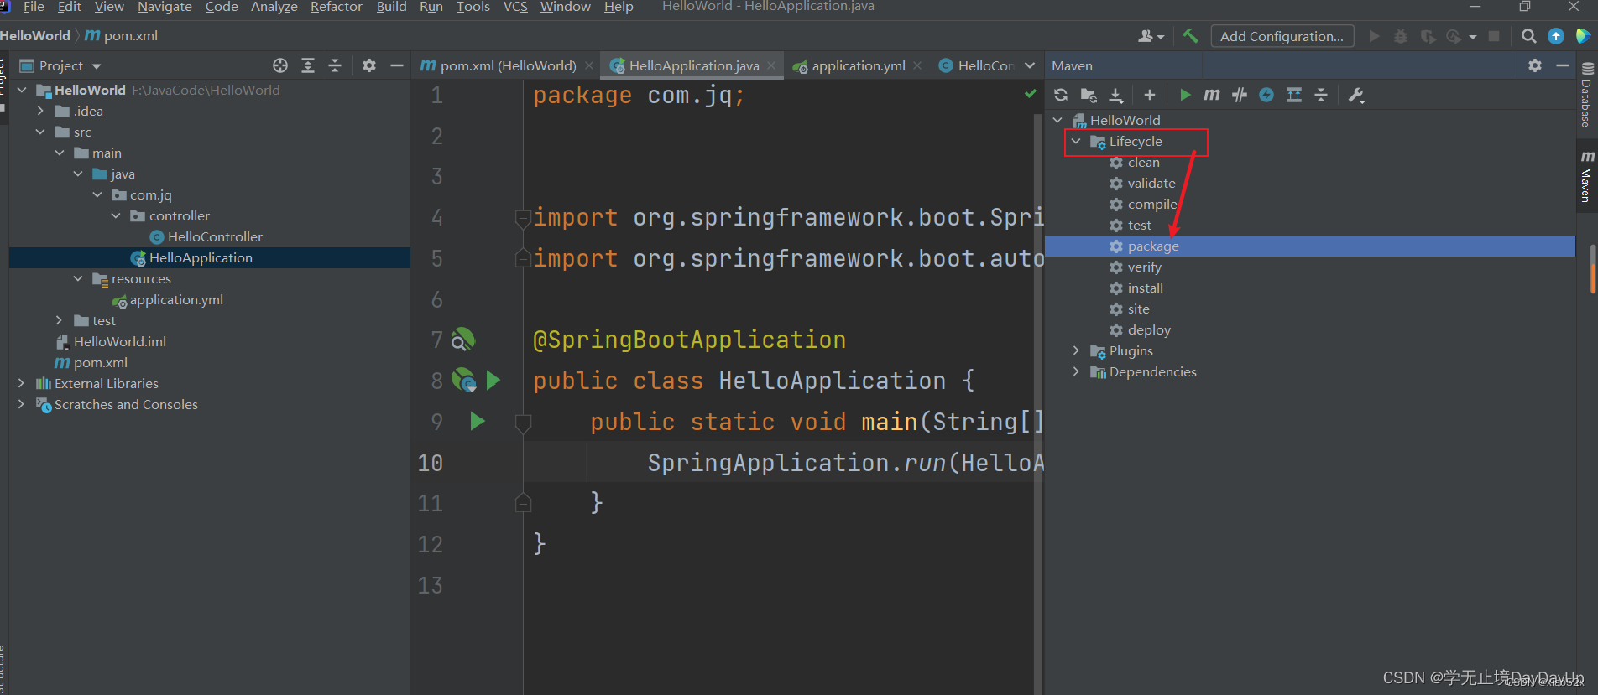Close the HelloApplication.java tab
The height and width of the screenshot is (695, 1598).
coord(771,65)
